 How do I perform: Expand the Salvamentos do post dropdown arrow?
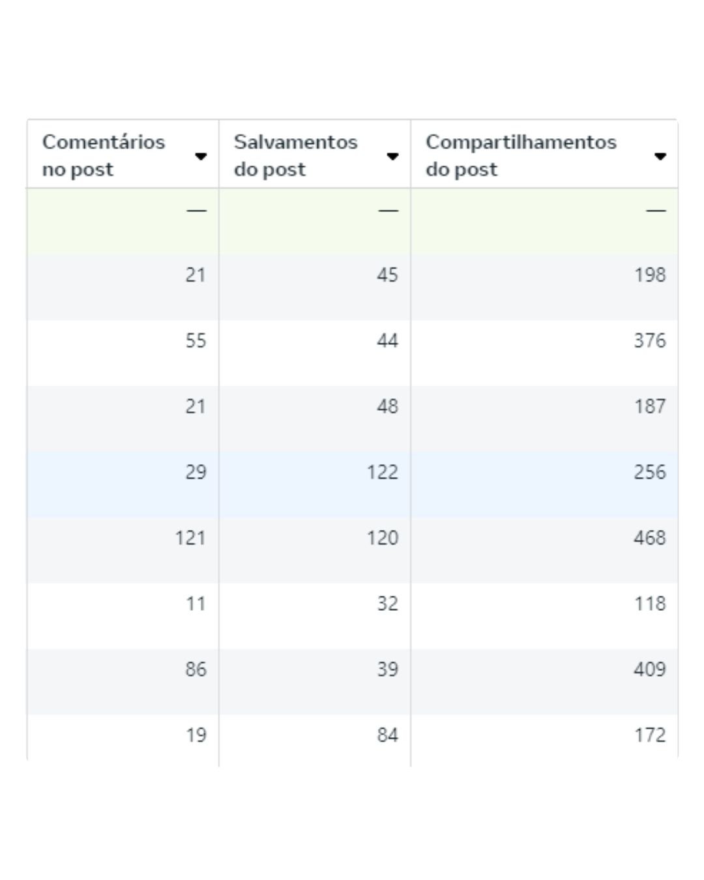coord(392,156)
